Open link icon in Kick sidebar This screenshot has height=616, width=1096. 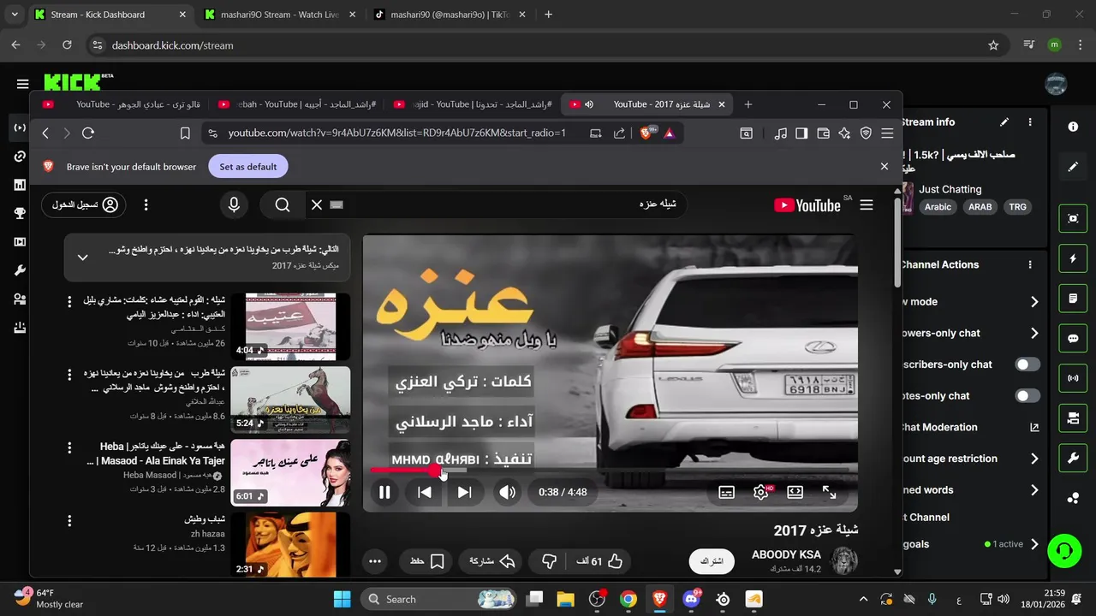(x=19, y=157)
